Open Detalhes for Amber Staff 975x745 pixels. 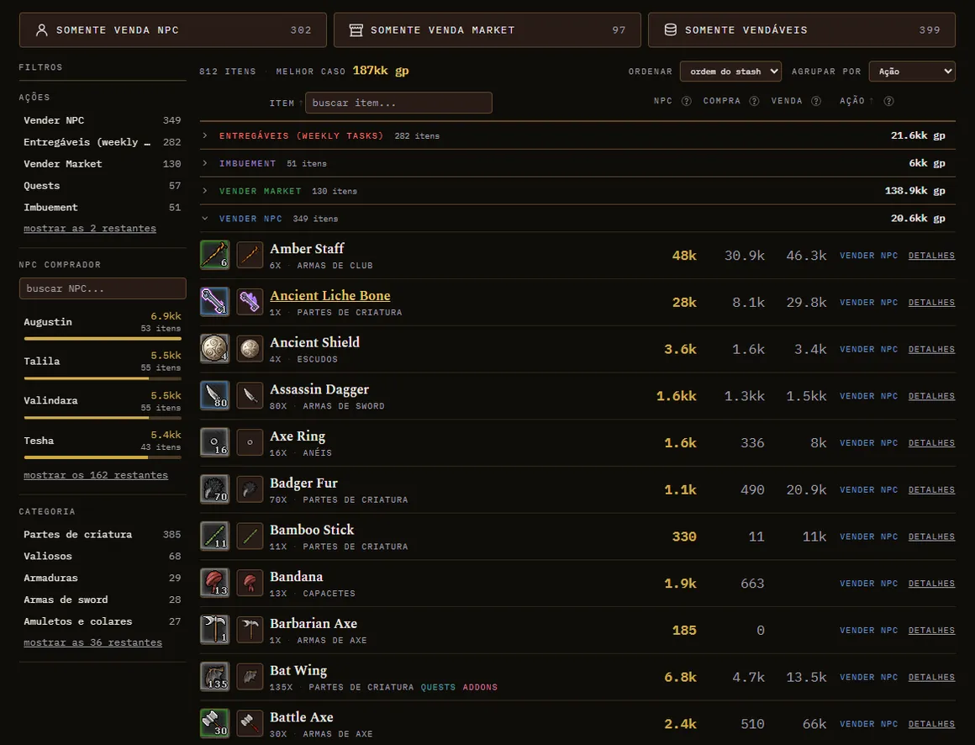pyautogui.click(x=931, y=256)
